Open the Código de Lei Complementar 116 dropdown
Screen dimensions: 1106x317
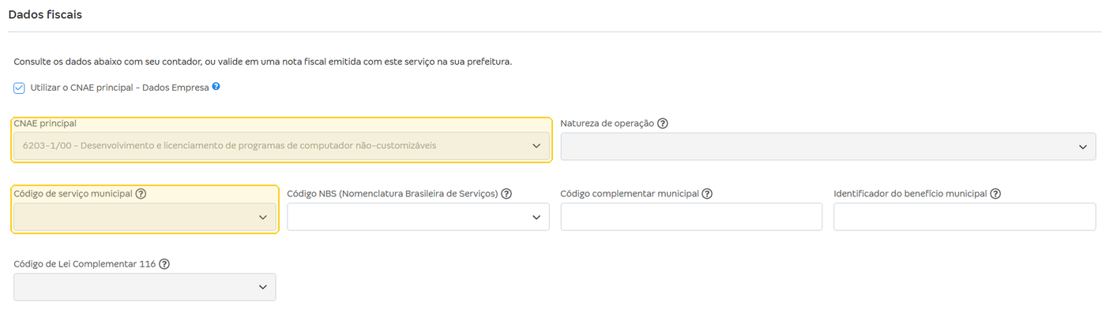[145, 287]
